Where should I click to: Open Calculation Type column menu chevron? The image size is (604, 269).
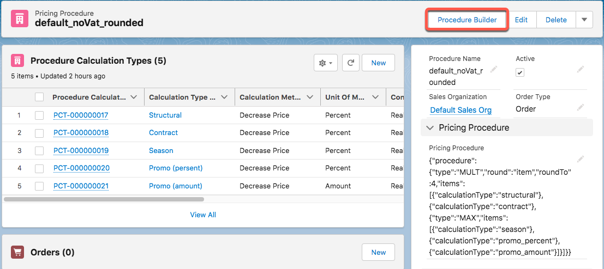pos(225,97)
